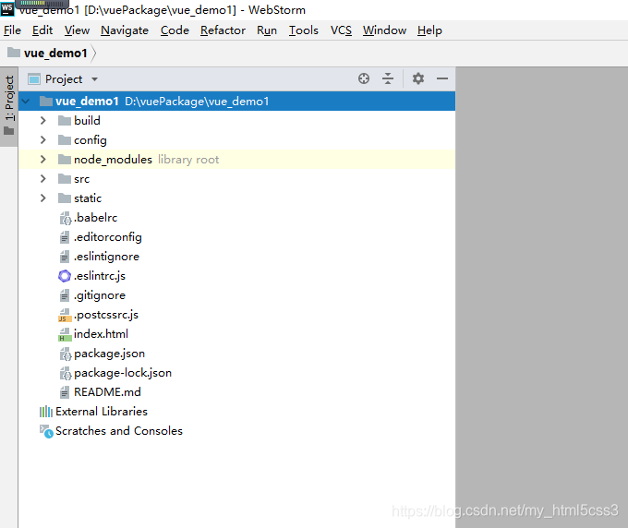
Task: Collapse the vue_demo1 root node
Action: (26, 102)
